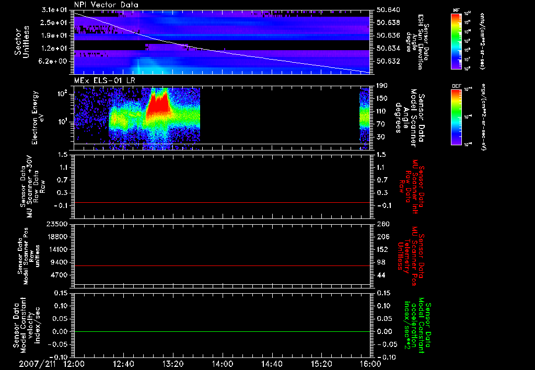Screen dimensions: 535x370
Task: Click the 50.638 Sun elevation tick value
Action: click(x=388, y=22)
